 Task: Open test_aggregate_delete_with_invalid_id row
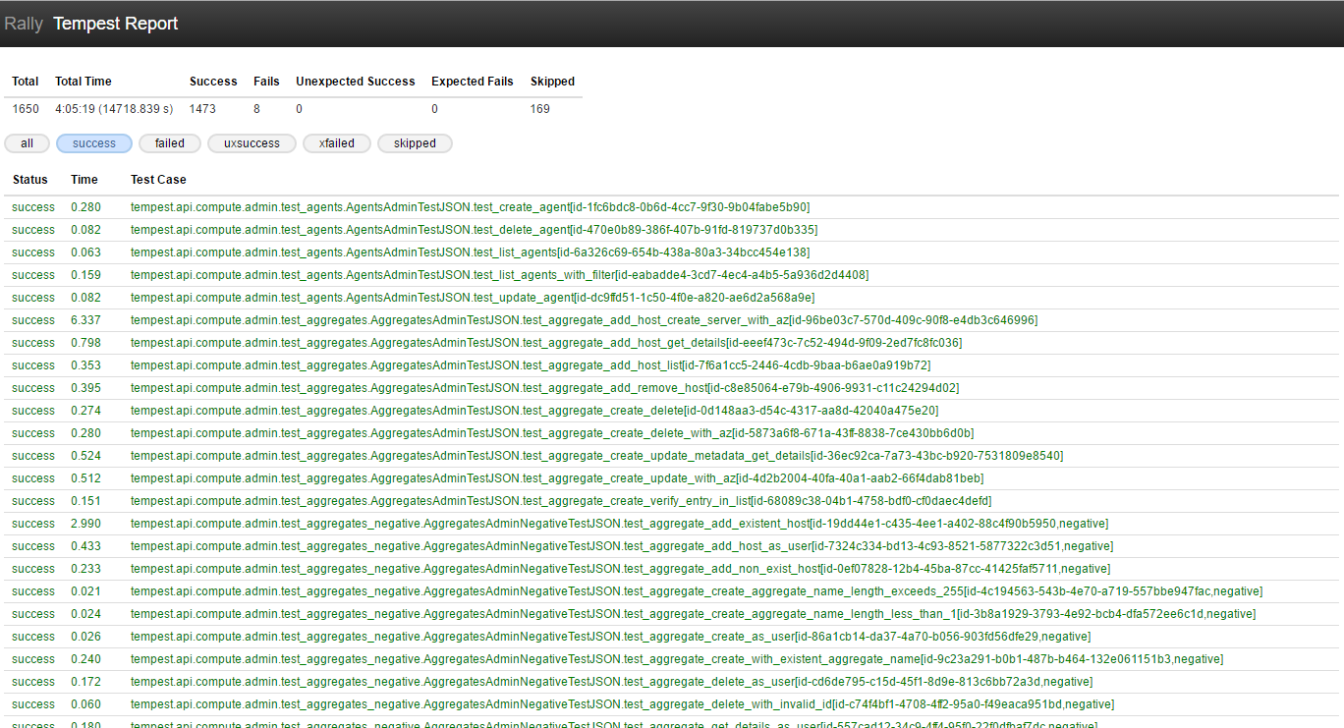671,704
